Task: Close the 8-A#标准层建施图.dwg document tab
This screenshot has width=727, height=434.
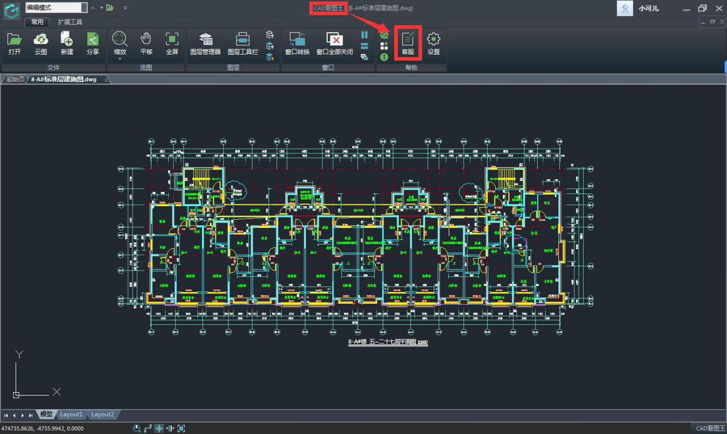Action: (x=106, y=80)
